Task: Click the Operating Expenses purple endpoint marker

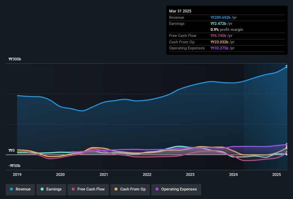Action: [287, 145]
